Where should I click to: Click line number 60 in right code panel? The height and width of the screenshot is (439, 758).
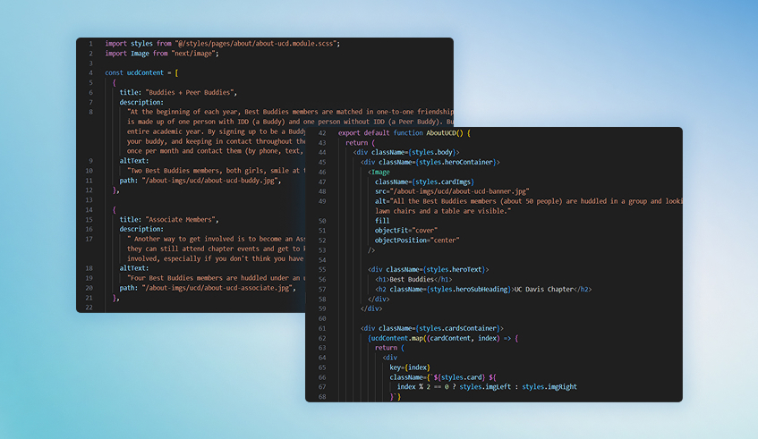(x=322, y=319)
